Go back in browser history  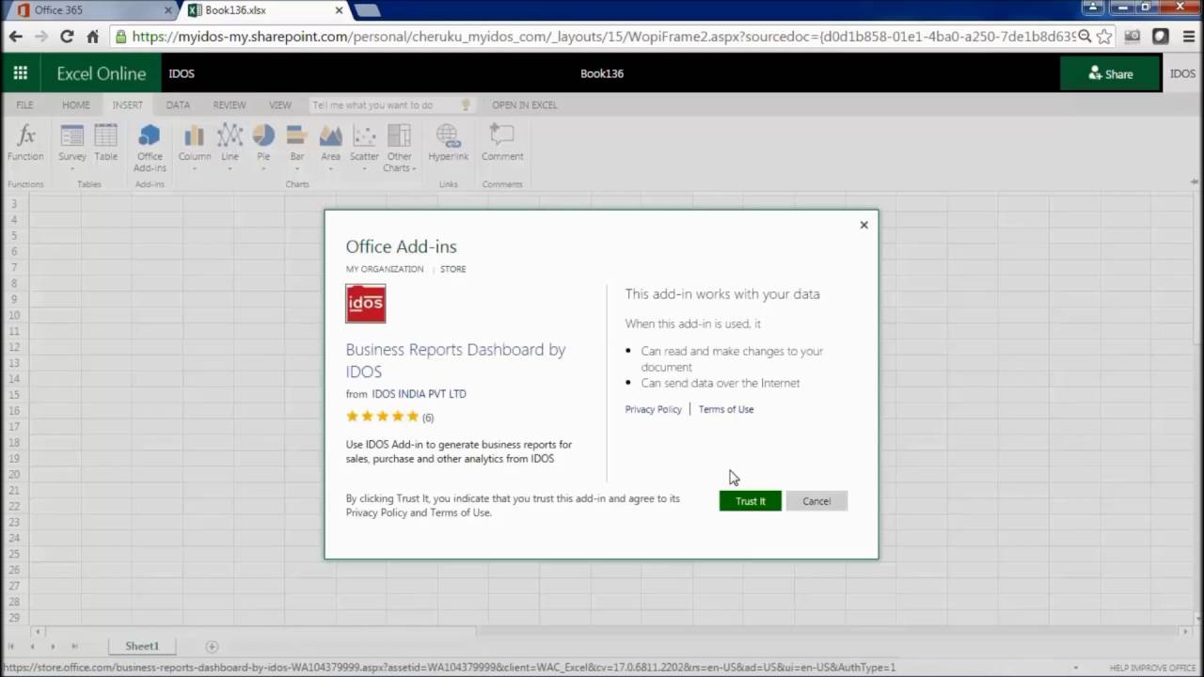16,37
